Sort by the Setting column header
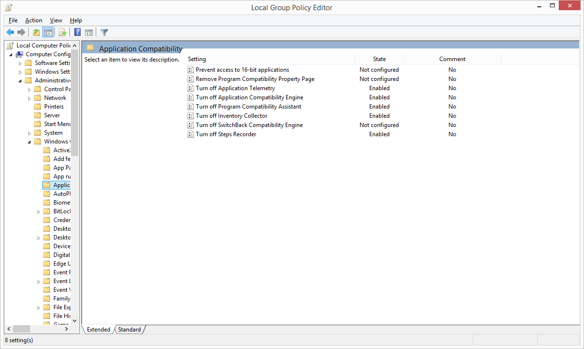 pyautogui.click(x=270, y=59)
